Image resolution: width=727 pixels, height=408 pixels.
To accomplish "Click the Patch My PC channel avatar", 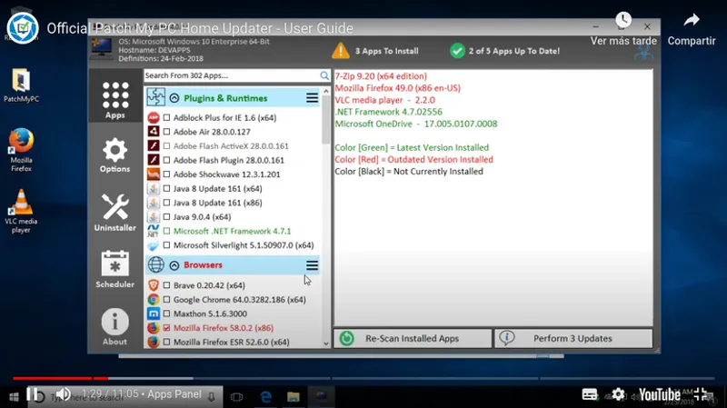I will 22,28.
